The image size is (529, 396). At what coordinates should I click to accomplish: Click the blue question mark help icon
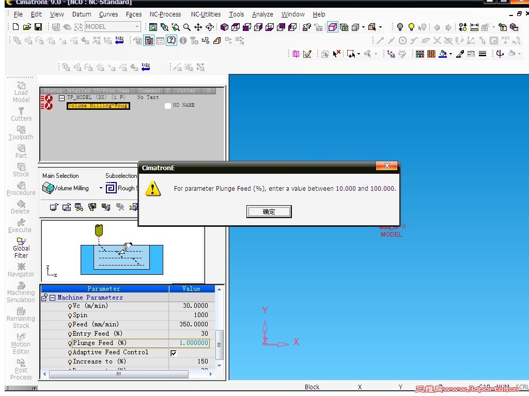point(172,41)
